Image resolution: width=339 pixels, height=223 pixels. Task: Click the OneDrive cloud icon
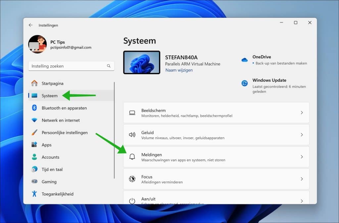pyautogui.click(x=245, y=60)
